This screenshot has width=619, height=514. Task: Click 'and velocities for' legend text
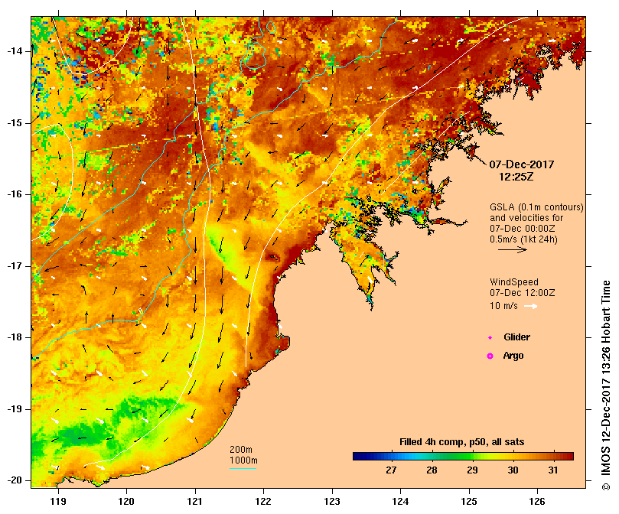[526, 218]
